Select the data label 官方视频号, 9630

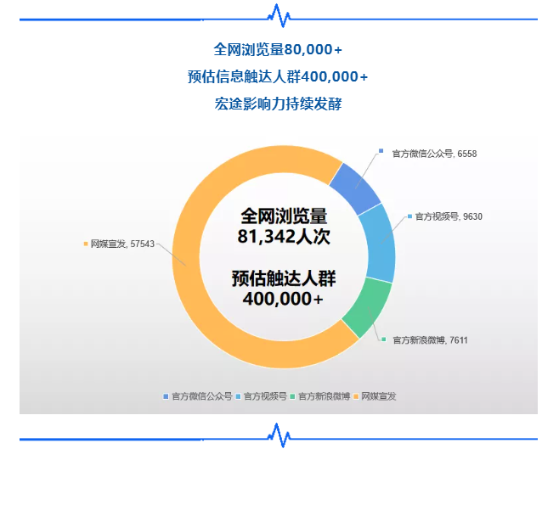coord(449,216)
